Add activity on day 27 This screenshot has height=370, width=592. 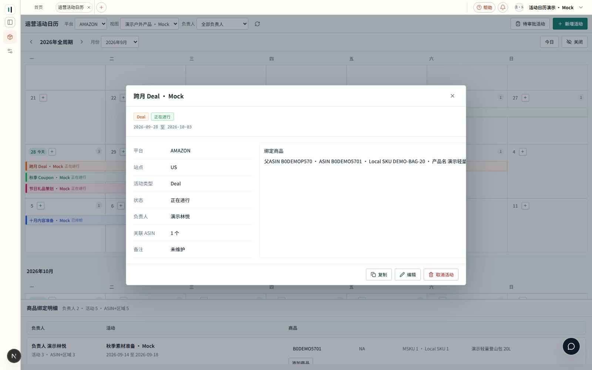click(525, 98)
